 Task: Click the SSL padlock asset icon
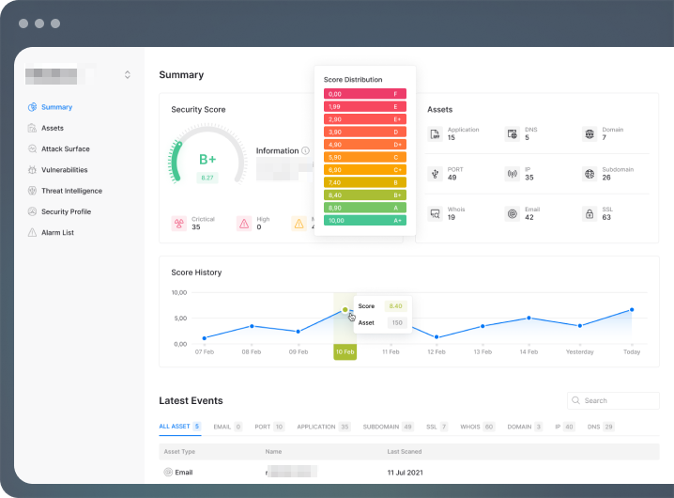tap(590, 213)
